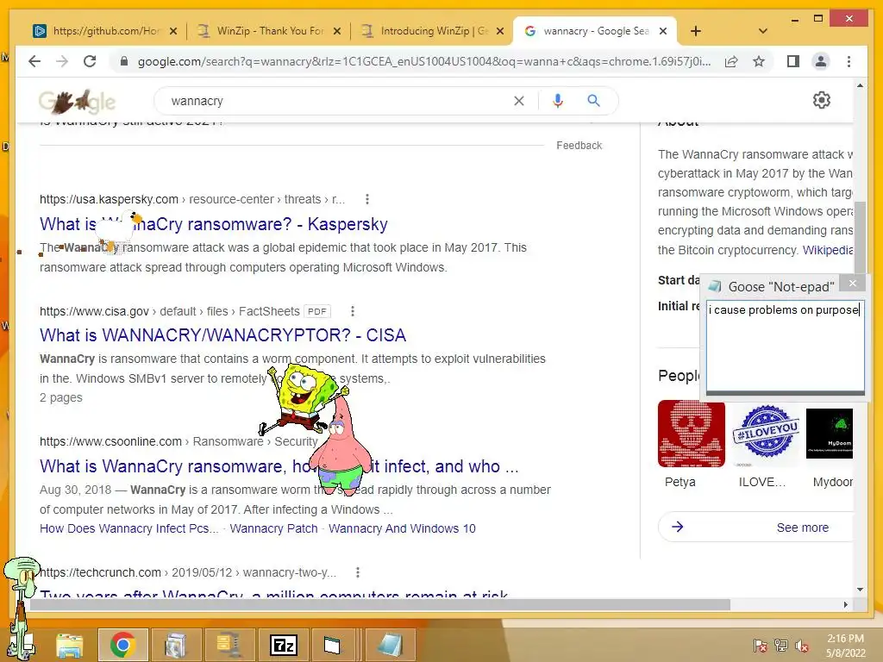This screenshot has height=662, width=883.
Task: Click the padlock site info icon
Action: point(124,61)
